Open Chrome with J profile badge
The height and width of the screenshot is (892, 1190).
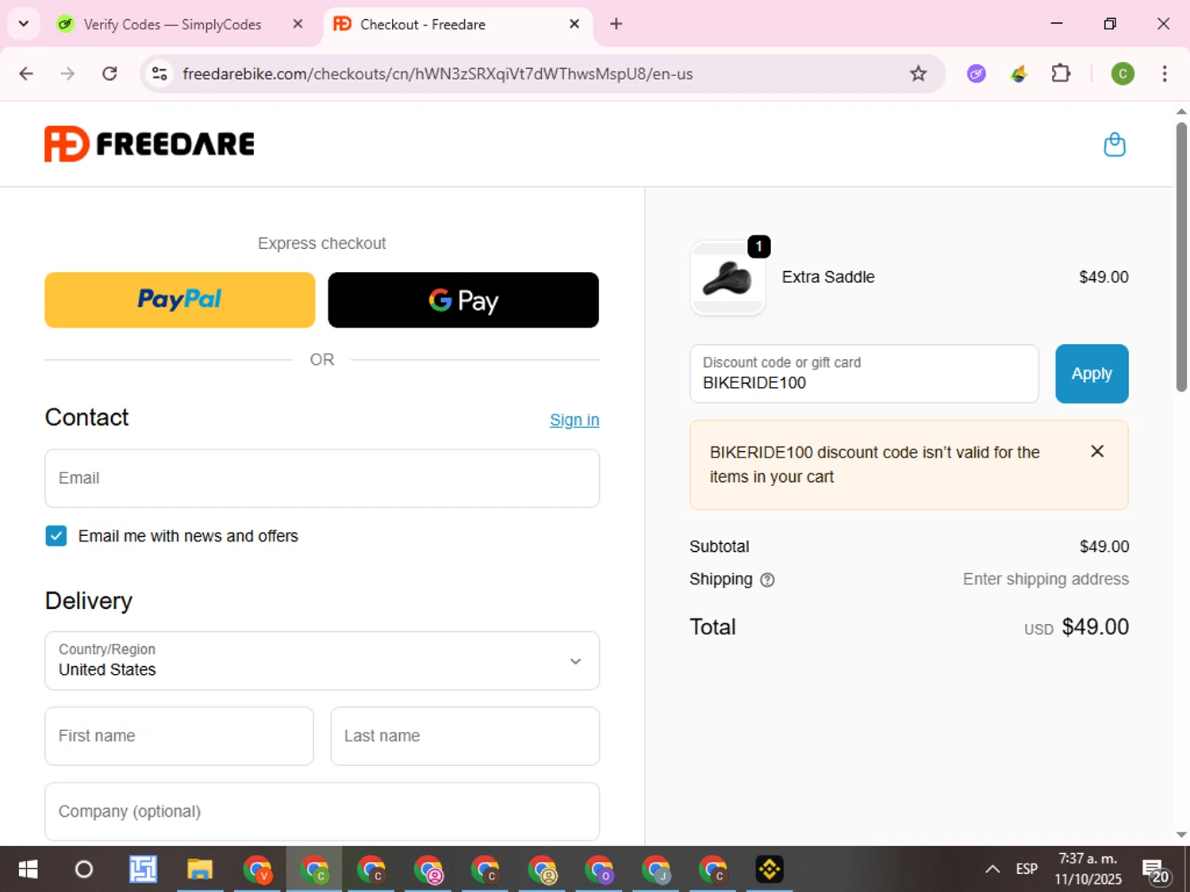coord(656,870)
